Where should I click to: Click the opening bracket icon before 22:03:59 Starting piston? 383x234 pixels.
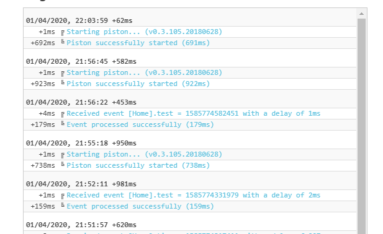point(63,33)
